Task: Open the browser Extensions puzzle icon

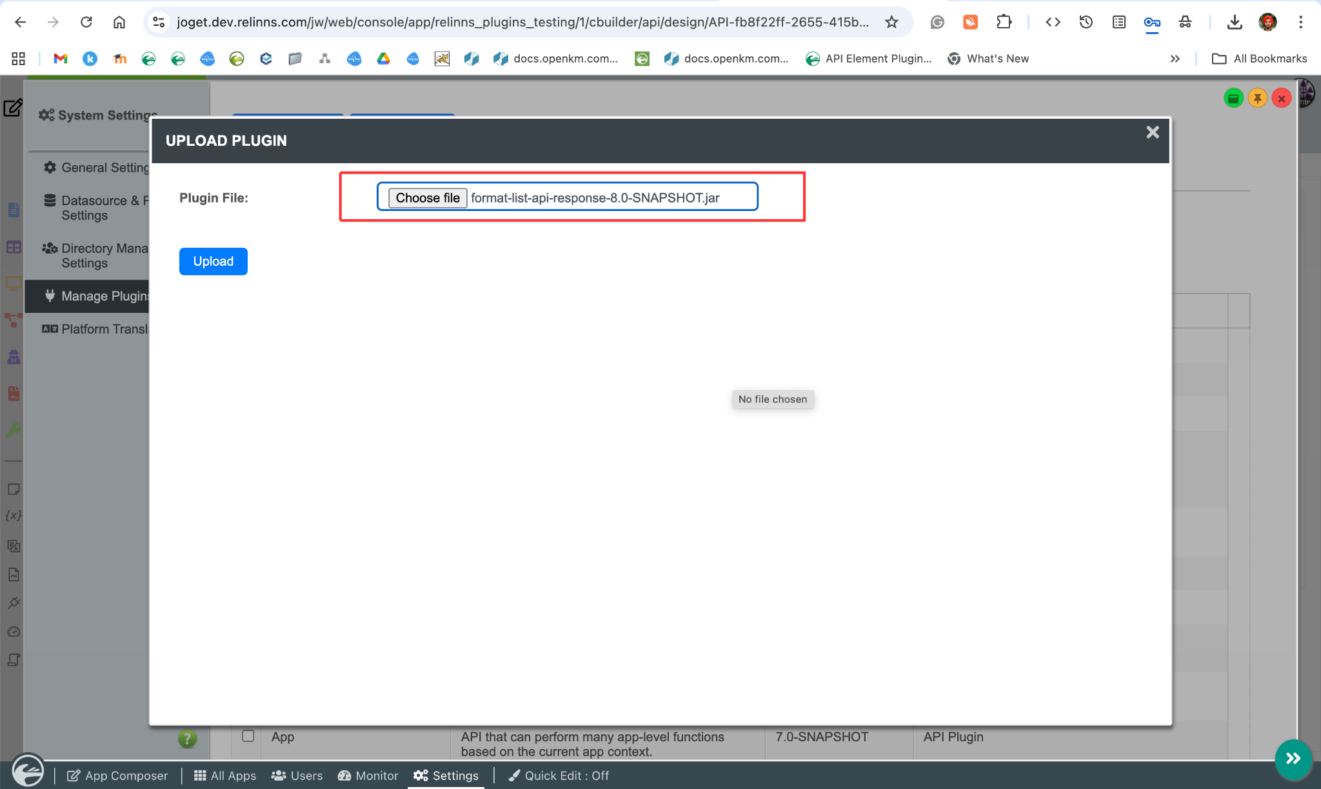Action: pos(1004,22)
